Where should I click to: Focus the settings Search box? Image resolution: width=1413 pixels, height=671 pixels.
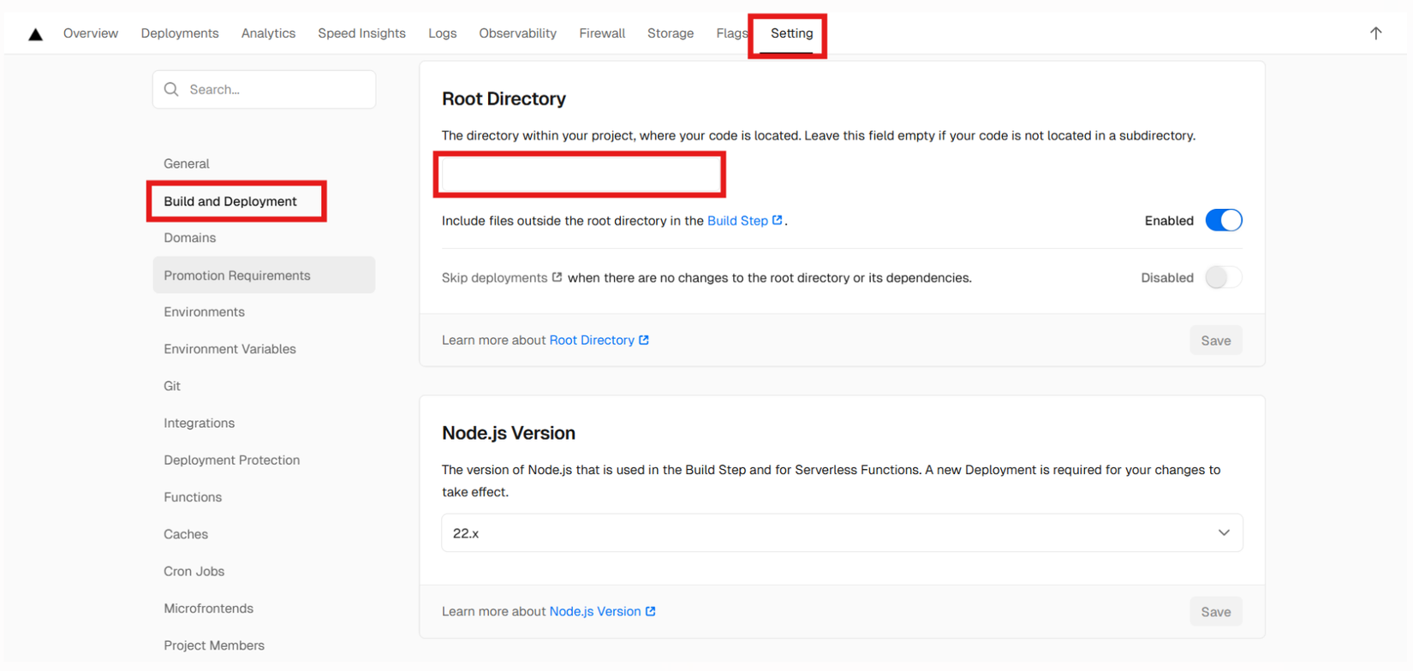(x=274, y=90)
